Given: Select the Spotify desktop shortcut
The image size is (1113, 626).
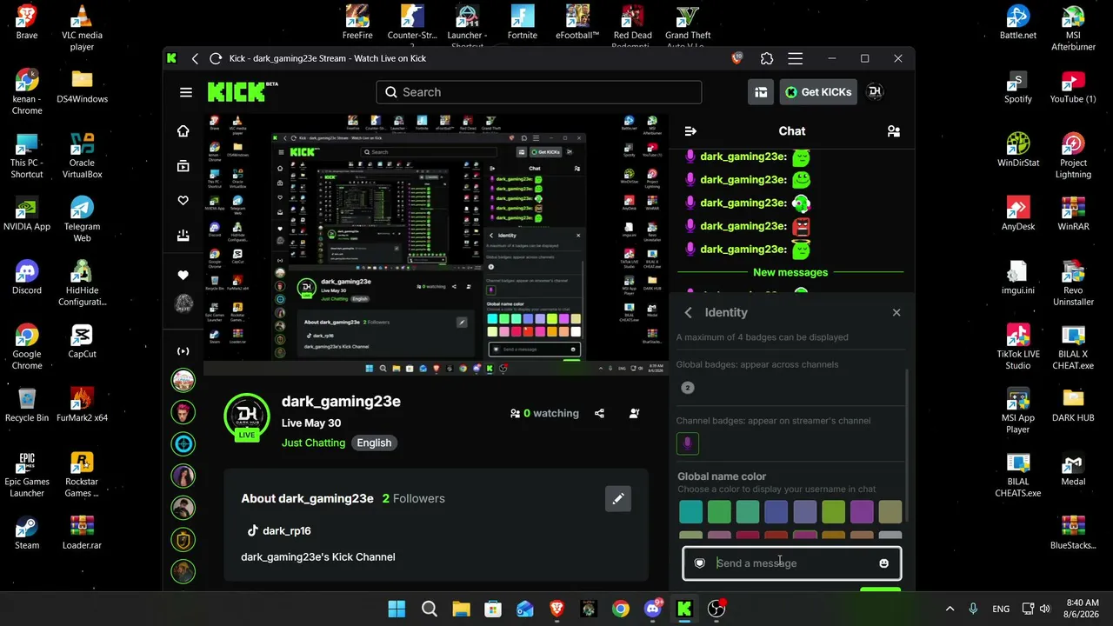Looking at the screenshot, I should tap(1018, 87).
